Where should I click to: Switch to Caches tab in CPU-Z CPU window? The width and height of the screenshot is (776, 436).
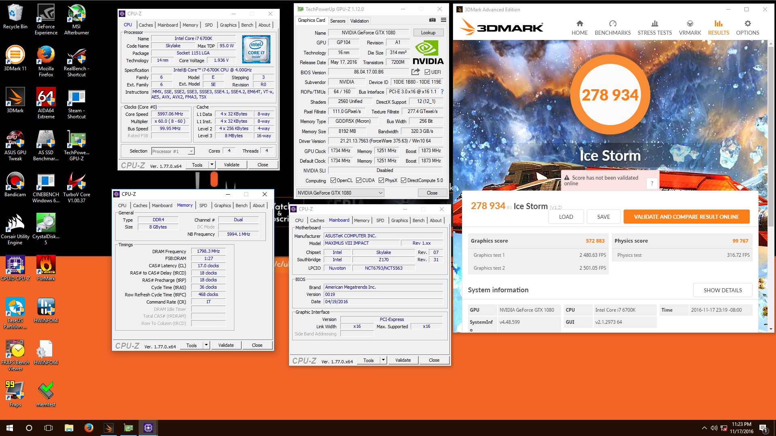(x=145, y=25)
